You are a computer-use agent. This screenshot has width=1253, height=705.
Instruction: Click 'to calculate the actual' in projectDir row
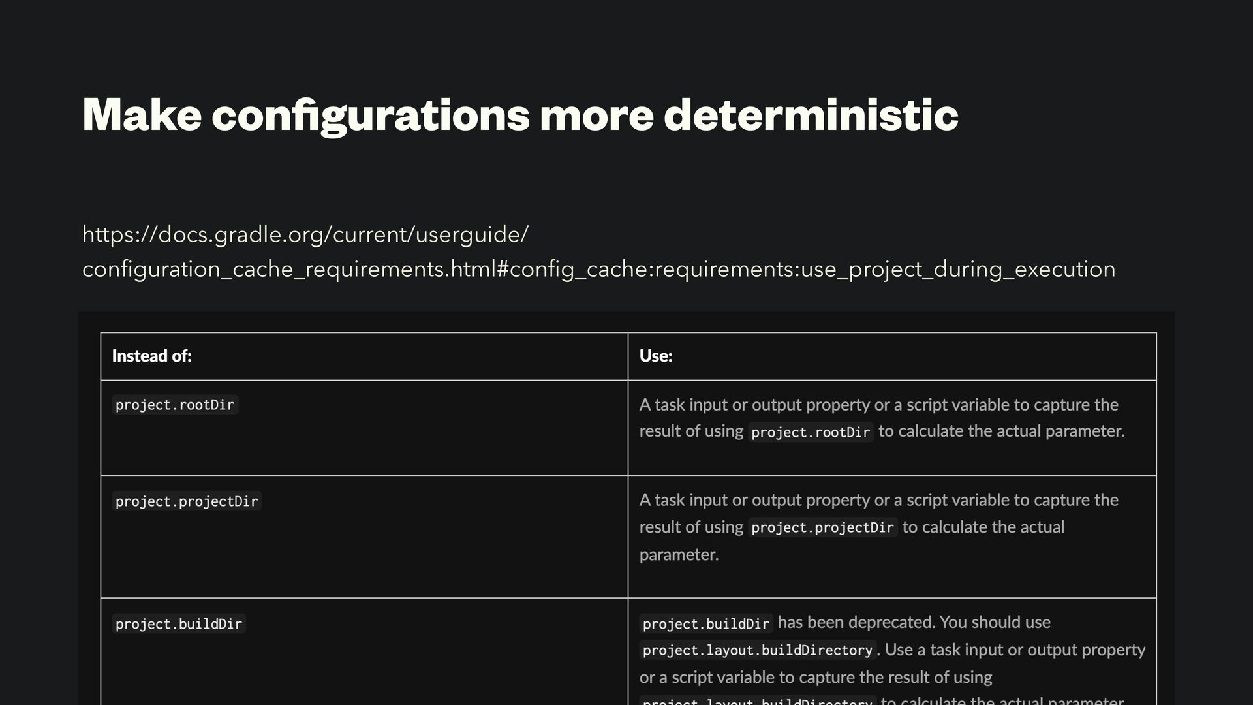[x=983, y=527]
